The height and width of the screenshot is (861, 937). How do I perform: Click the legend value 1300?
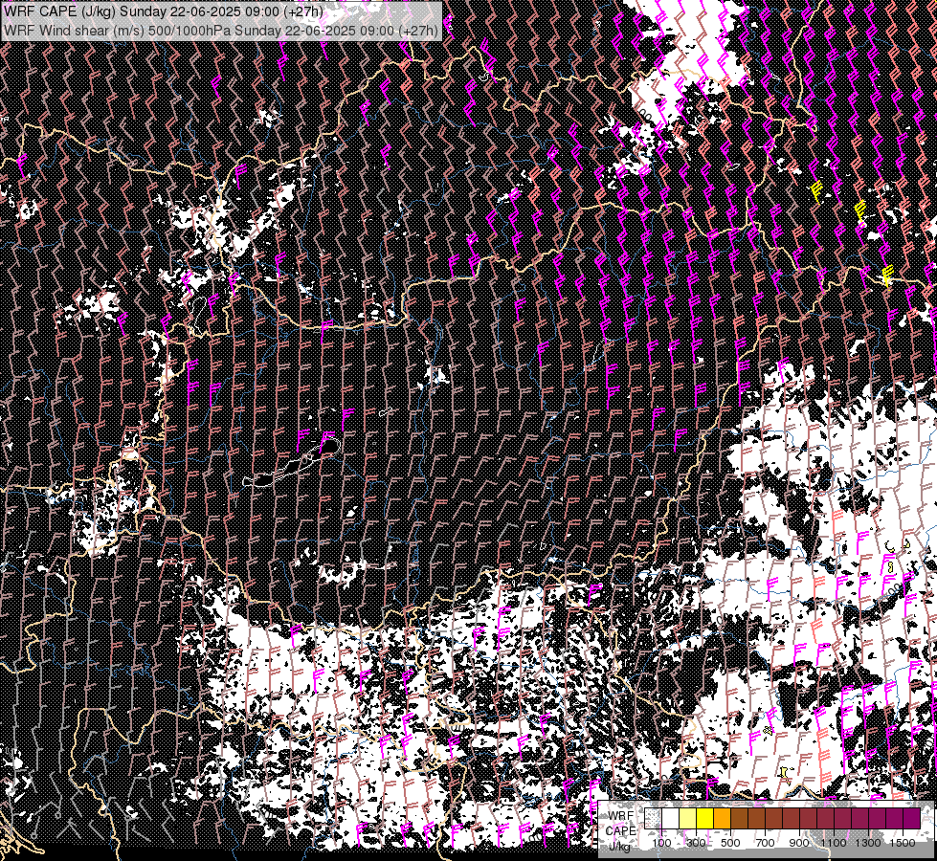pos(868,843)
